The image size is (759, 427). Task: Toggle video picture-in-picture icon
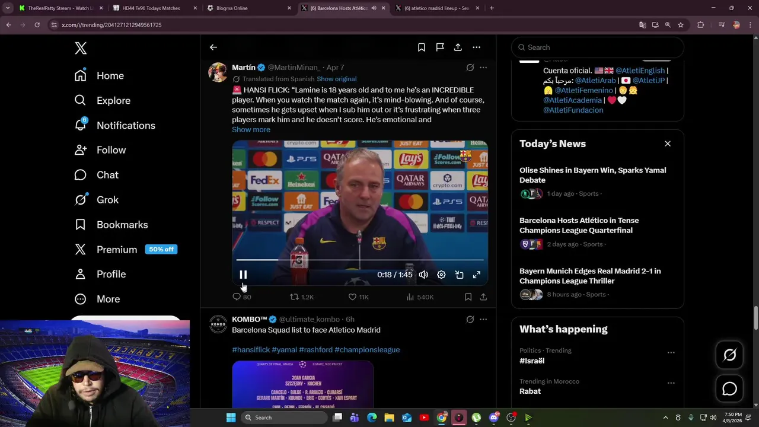459,275
